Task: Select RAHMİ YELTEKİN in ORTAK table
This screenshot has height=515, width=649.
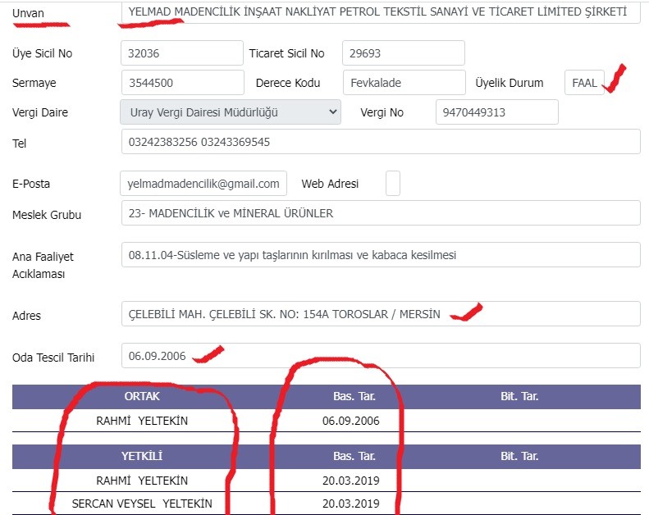Action: click(142, 421)
